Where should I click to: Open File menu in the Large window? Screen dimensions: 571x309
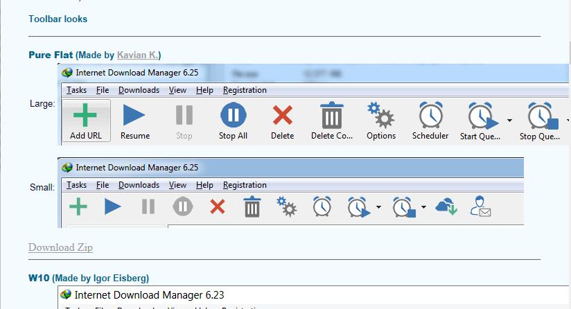point(103,90)
